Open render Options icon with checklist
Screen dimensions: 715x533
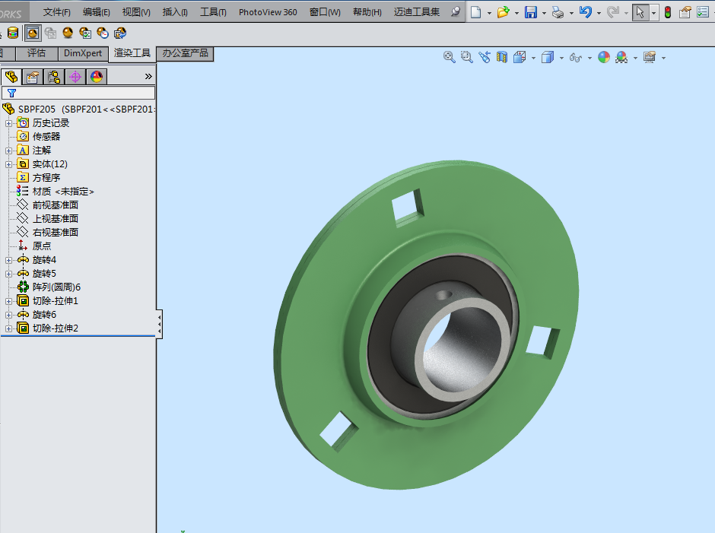[85, 33]
